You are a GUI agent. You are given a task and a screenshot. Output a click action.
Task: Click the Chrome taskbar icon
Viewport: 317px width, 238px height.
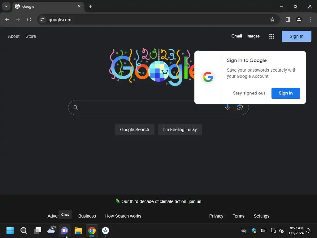point(92,231)
